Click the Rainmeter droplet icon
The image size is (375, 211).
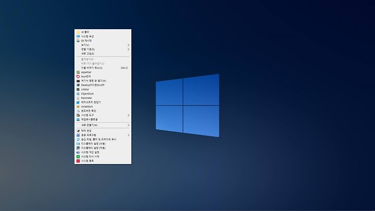point(78,98)
